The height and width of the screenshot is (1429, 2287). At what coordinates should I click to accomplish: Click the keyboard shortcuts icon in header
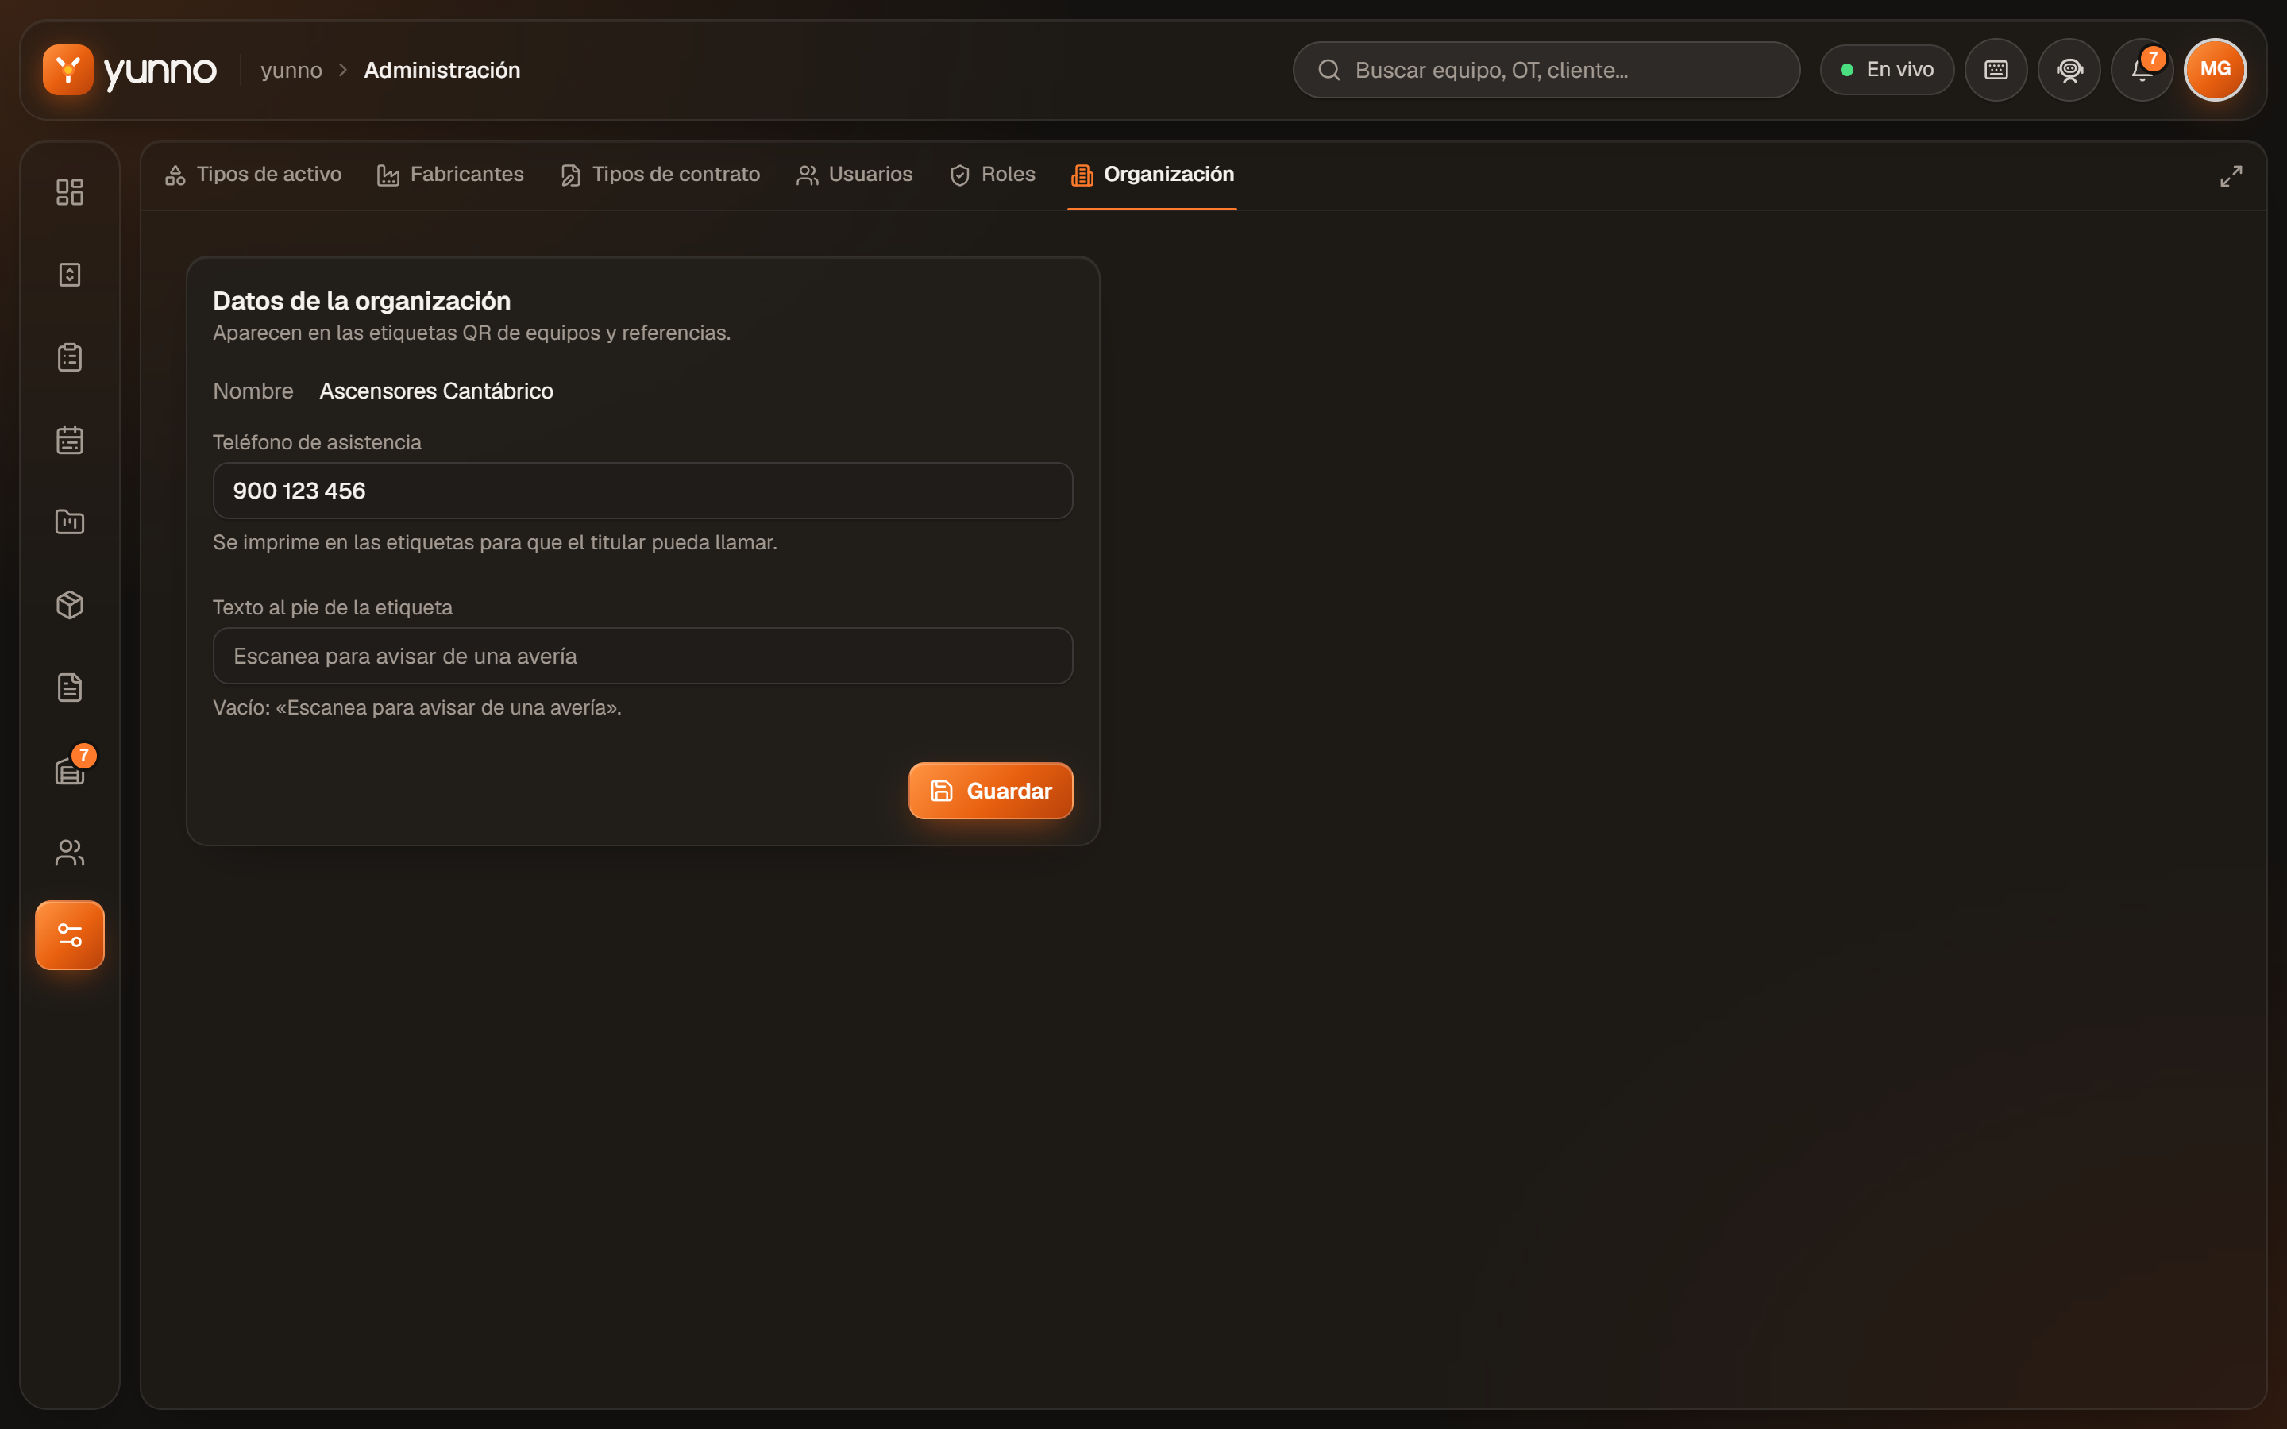[x=1996, y=70]
